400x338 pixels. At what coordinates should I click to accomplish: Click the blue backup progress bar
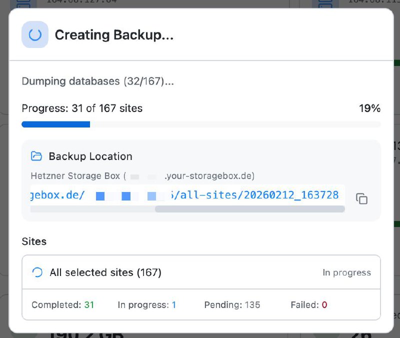[x=56, y=124]
